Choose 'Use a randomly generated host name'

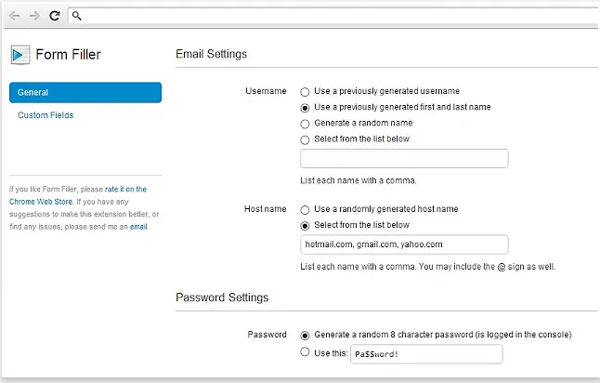point(305,209)
